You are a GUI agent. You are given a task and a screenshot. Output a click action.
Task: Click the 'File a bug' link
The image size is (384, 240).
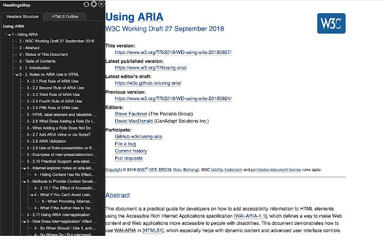pos(127,145)
